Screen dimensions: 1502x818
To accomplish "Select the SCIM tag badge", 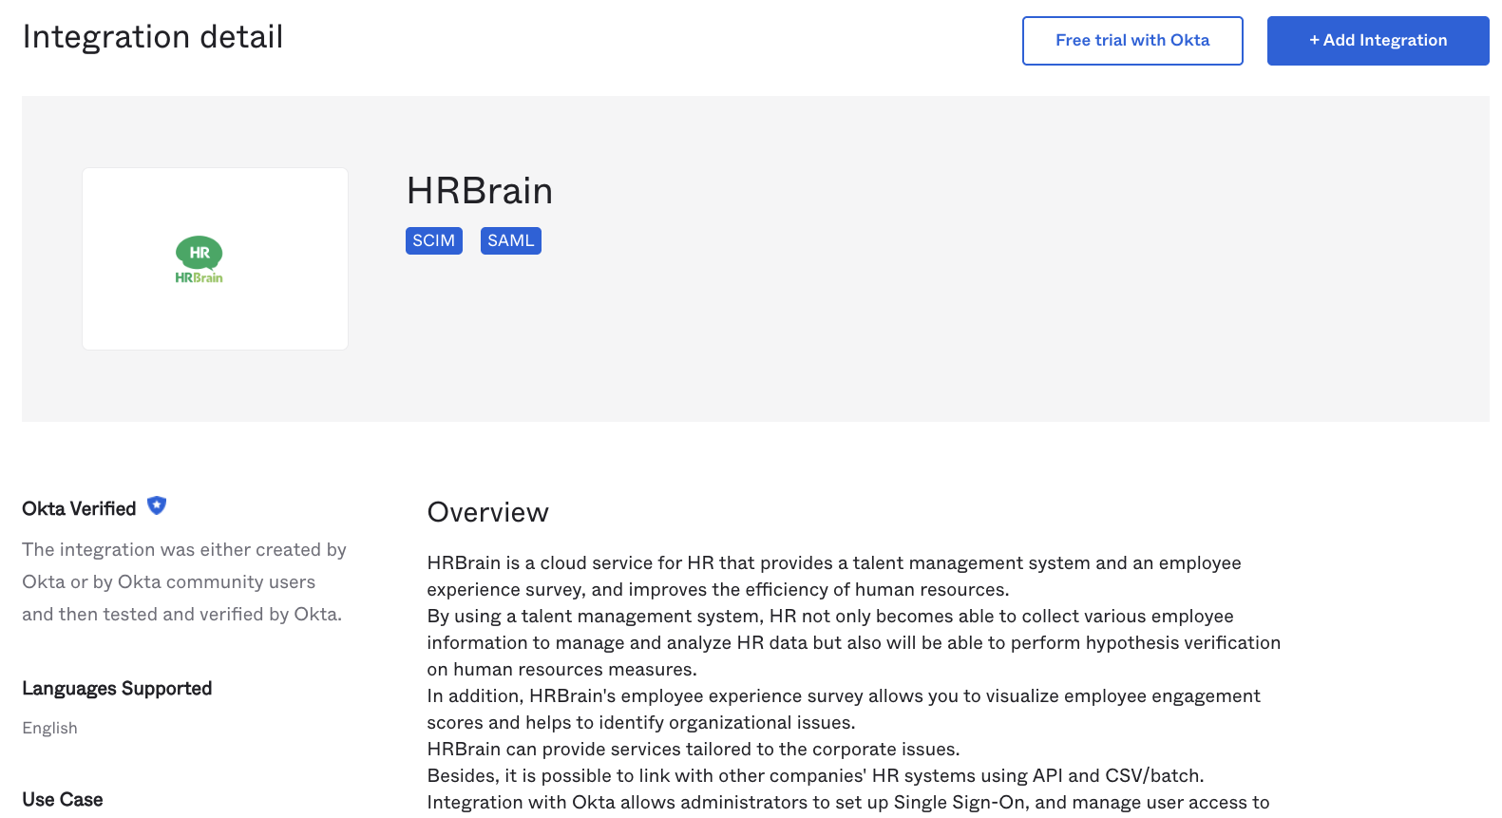I will 433,241.
